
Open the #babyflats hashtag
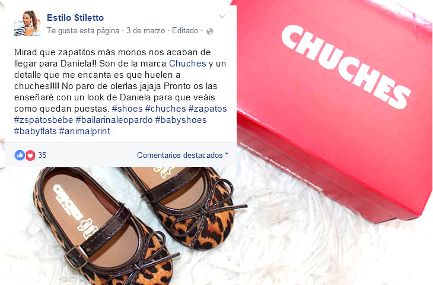point(36,131)
